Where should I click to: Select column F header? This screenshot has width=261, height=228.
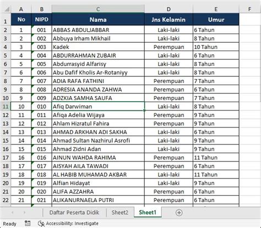click(249, 9)
